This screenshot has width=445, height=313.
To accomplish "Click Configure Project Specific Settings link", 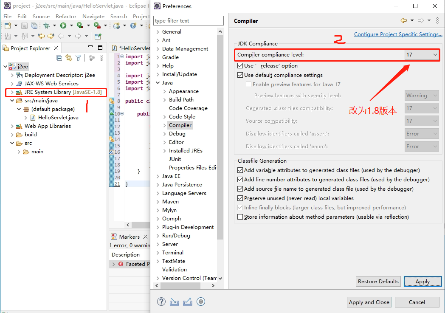I will [398, 34].
